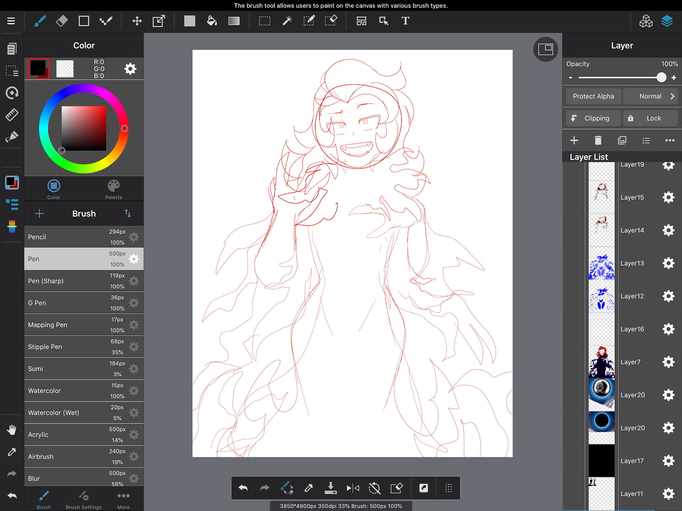Open Layer13 settings gear
Image resolution: width=682 pixels, height=511 pixels.
669,263
